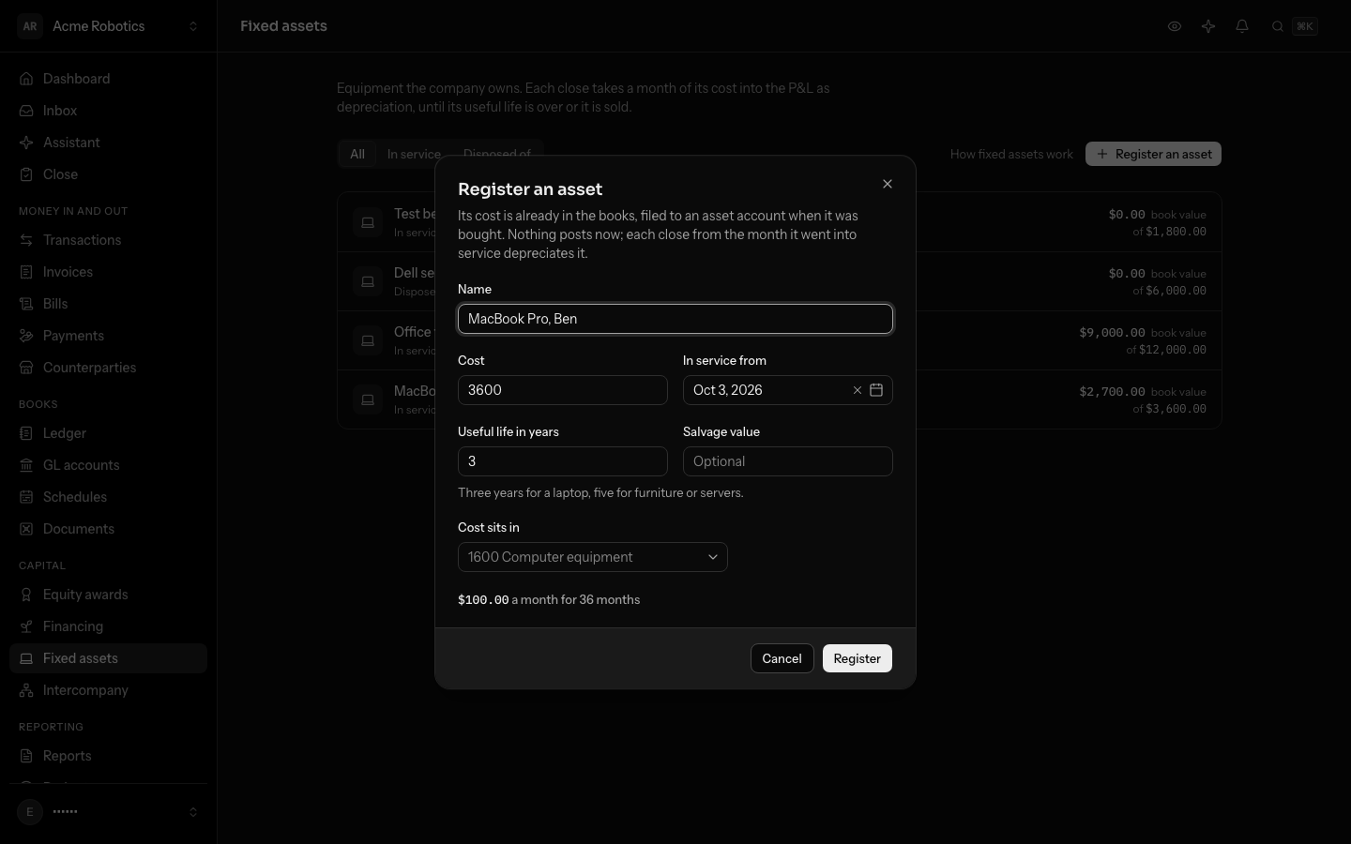Click the sparkle assistant icon in header
This screenshot has height=844, width=1351.
click(1208, 26)
